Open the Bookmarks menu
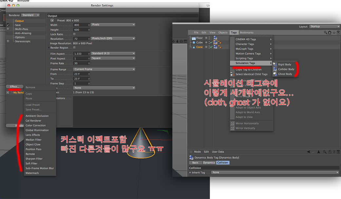Screen dimensions: 341x199 (247, 33)
